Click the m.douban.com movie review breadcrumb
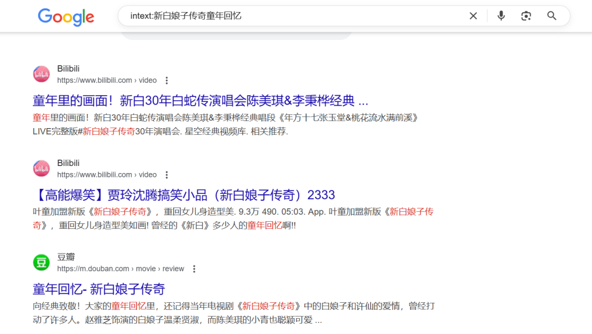Image resolution: width=592 pixels, height=334 pixels. click(x=122, y=268)
